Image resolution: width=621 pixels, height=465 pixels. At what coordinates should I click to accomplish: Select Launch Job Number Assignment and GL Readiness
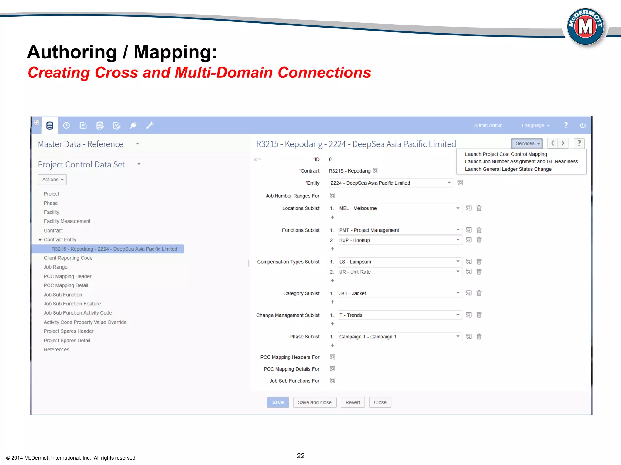point(521,162)
